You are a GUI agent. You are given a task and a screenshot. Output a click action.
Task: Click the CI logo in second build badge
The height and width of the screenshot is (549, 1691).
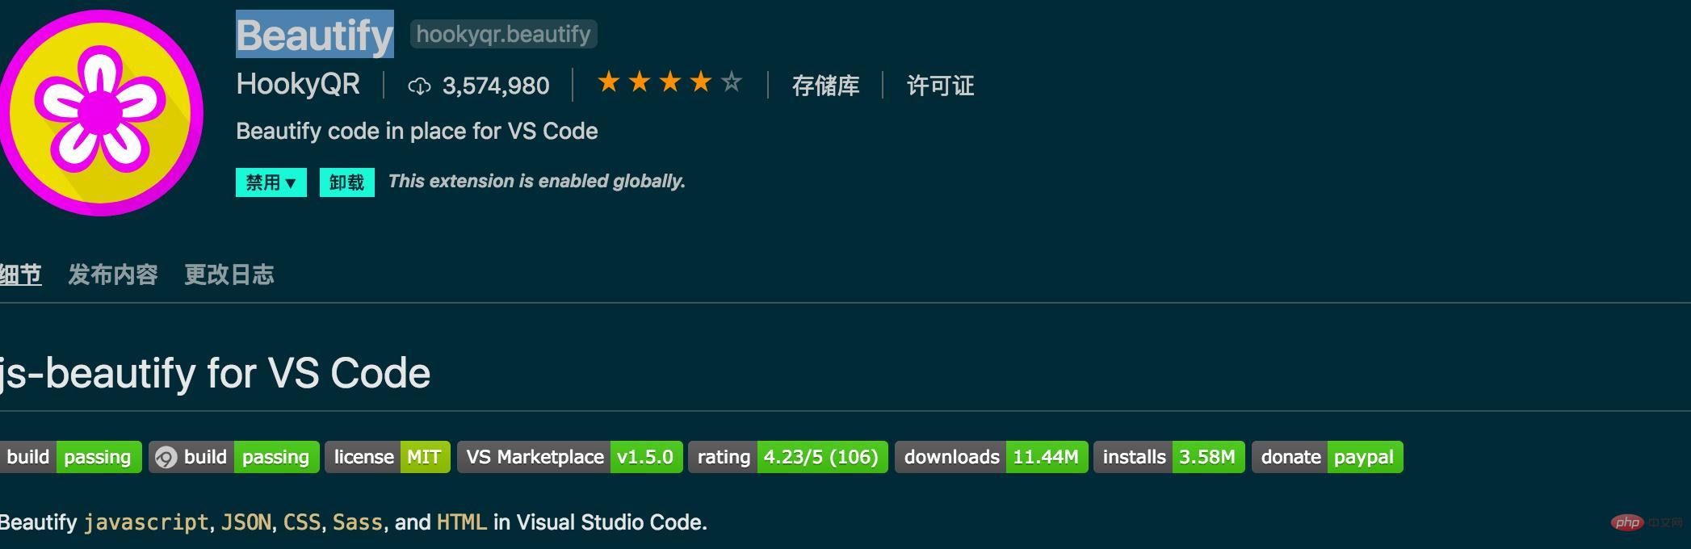(166, 457)
